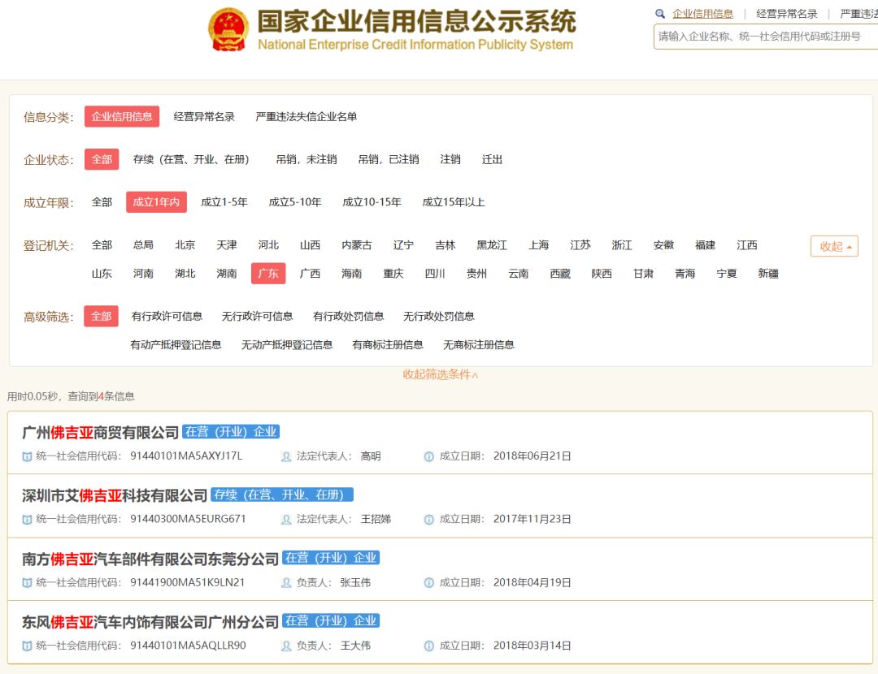Screen dimensions: 878x674
Task: Open 南方佛吉亚汽车部件有限公司东莞分公司 result
Action: 150,558
